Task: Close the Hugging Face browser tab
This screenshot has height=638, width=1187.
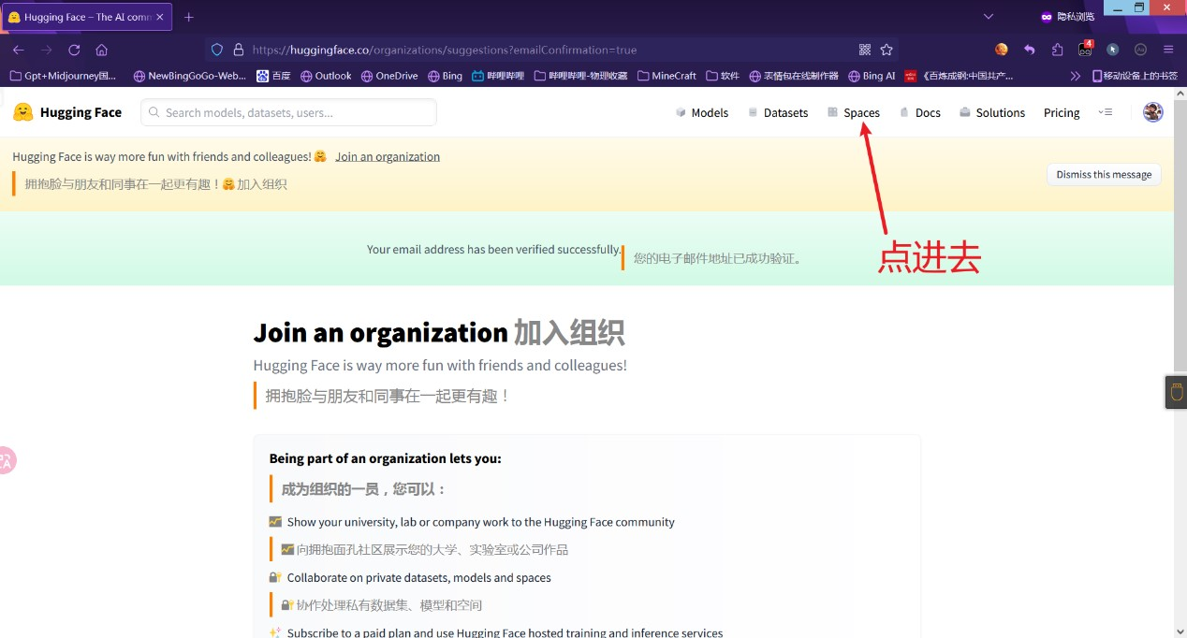Action: [159, 17]
